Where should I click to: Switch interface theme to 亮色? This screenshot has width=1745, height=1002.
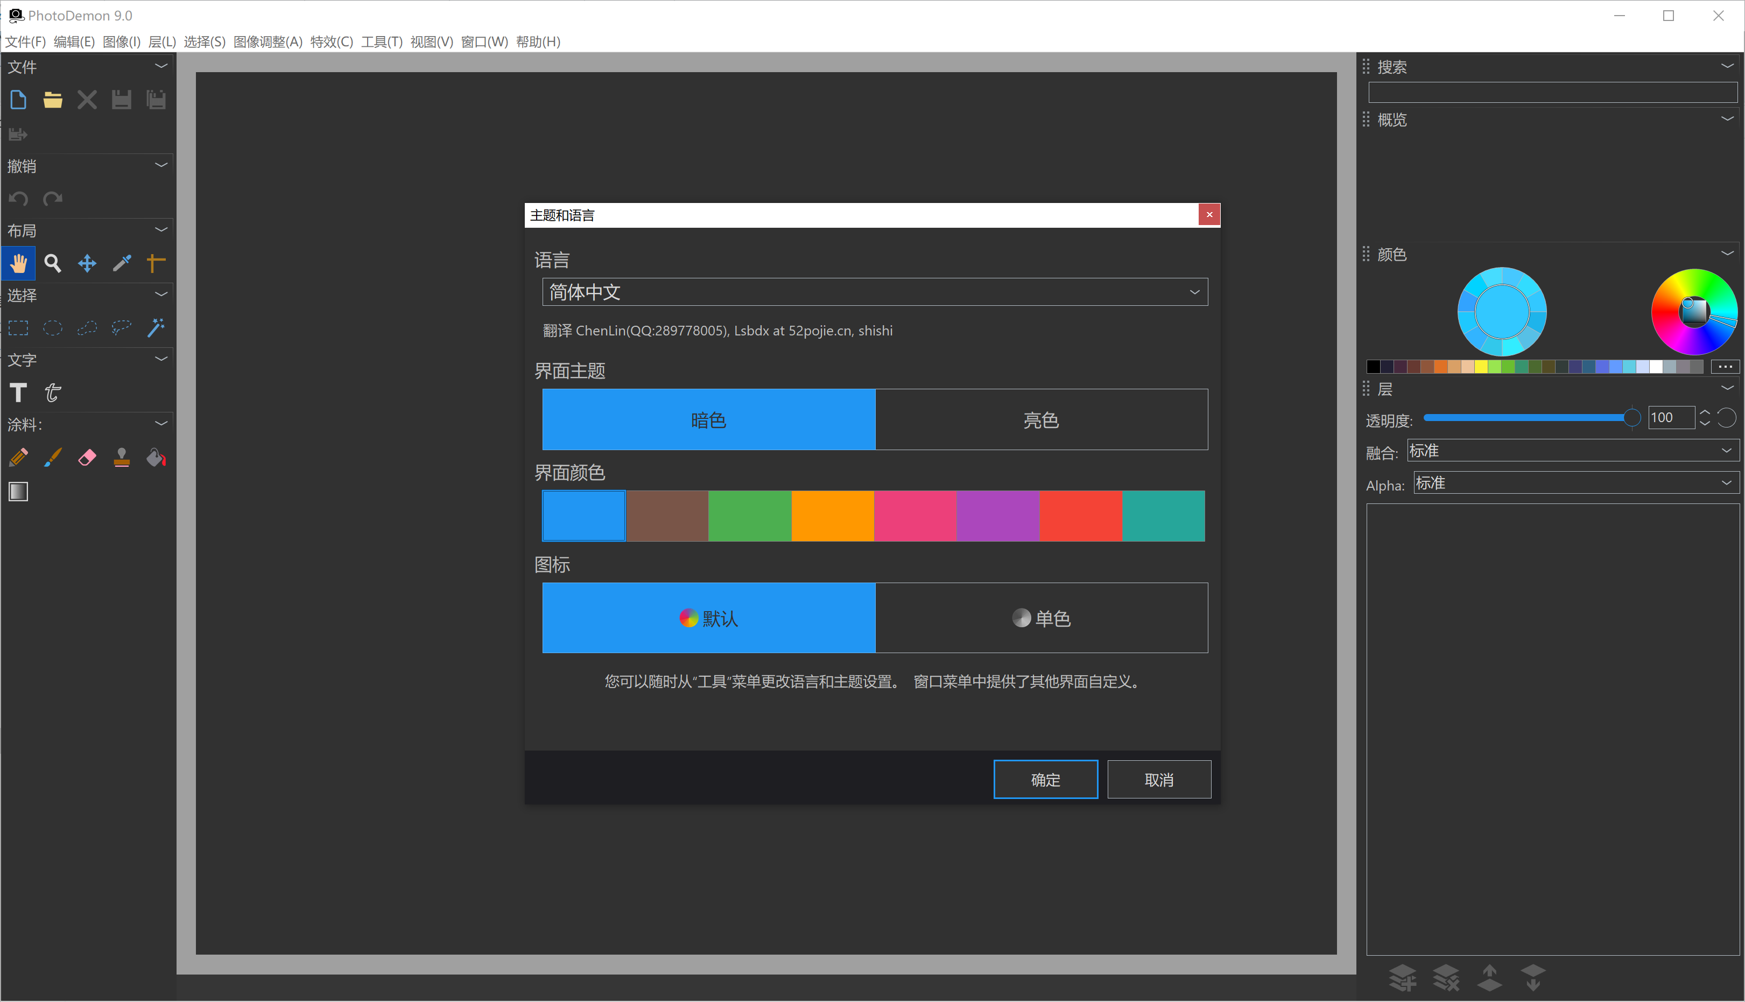pos(1040,420)
